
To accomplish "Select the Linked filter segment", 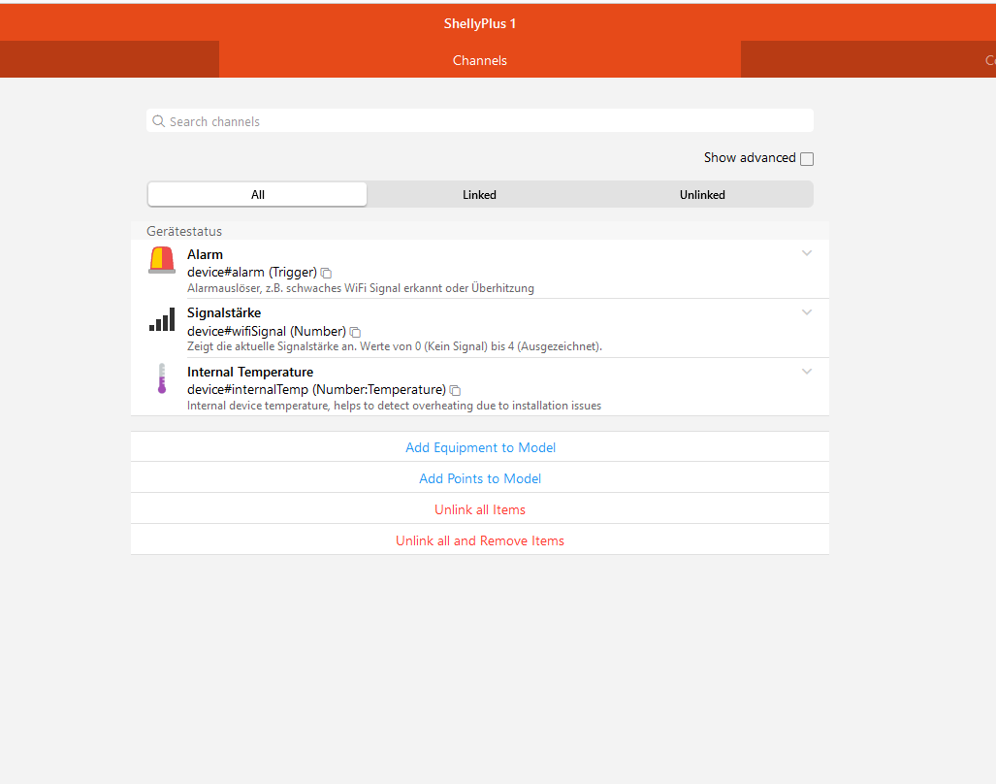I will [x=480, y=194].
